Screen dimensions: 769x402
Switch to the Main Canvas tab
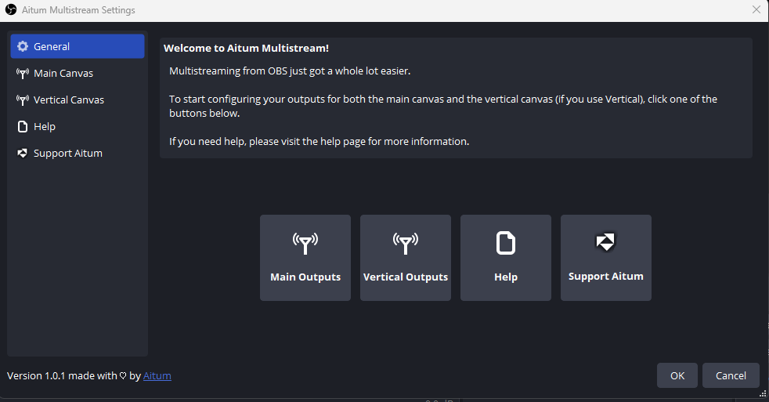pos(78,73)
